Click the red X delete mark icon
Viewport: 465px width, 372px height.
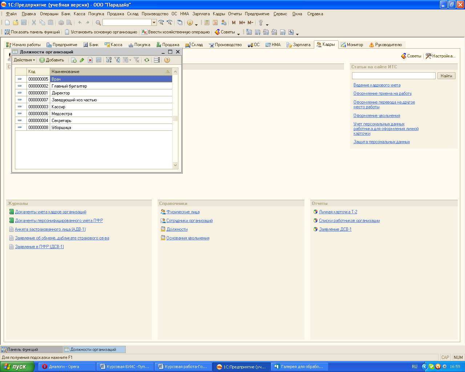pyautogui.click(x=90, y=60)
